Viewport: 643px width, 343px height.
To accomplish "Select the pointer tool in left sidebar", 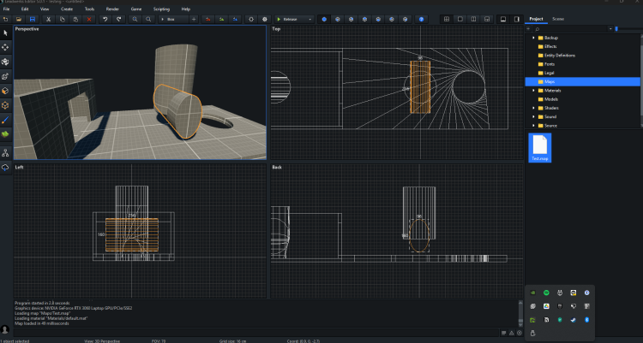I will coord(6,33).
